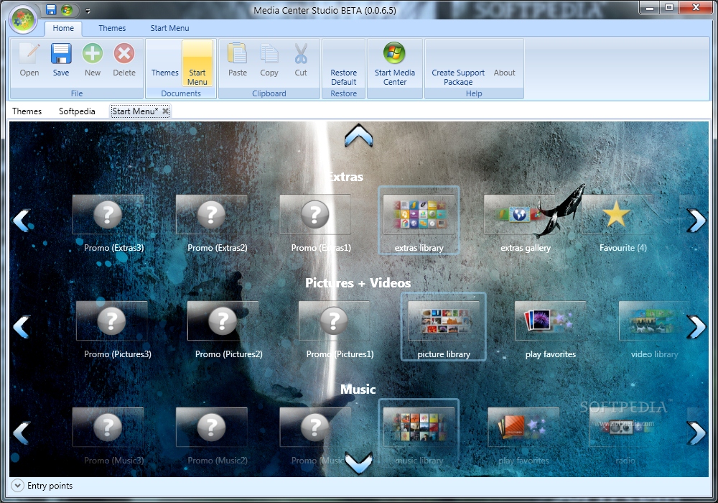The image size is (718, 503).
Task: Select the extras gallery tile
Action: 521,223
